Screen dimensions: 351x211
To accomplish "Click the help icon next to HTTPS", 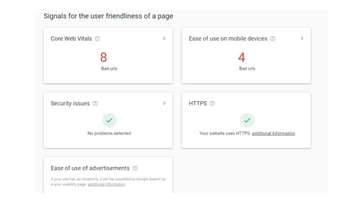I will (212, 103).
